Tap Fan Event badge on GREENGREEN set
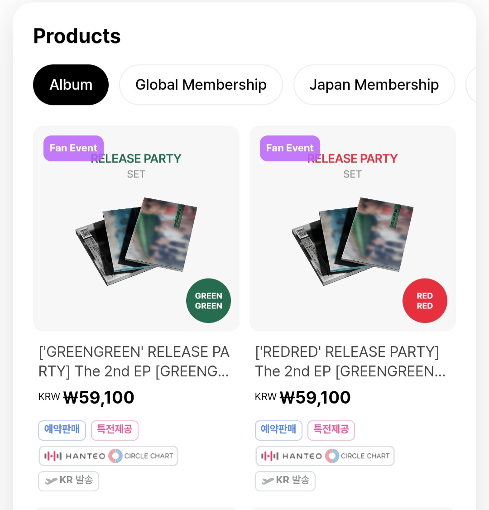Image resolution: width=489 pixels, height=510 pixels. point(73,148)
